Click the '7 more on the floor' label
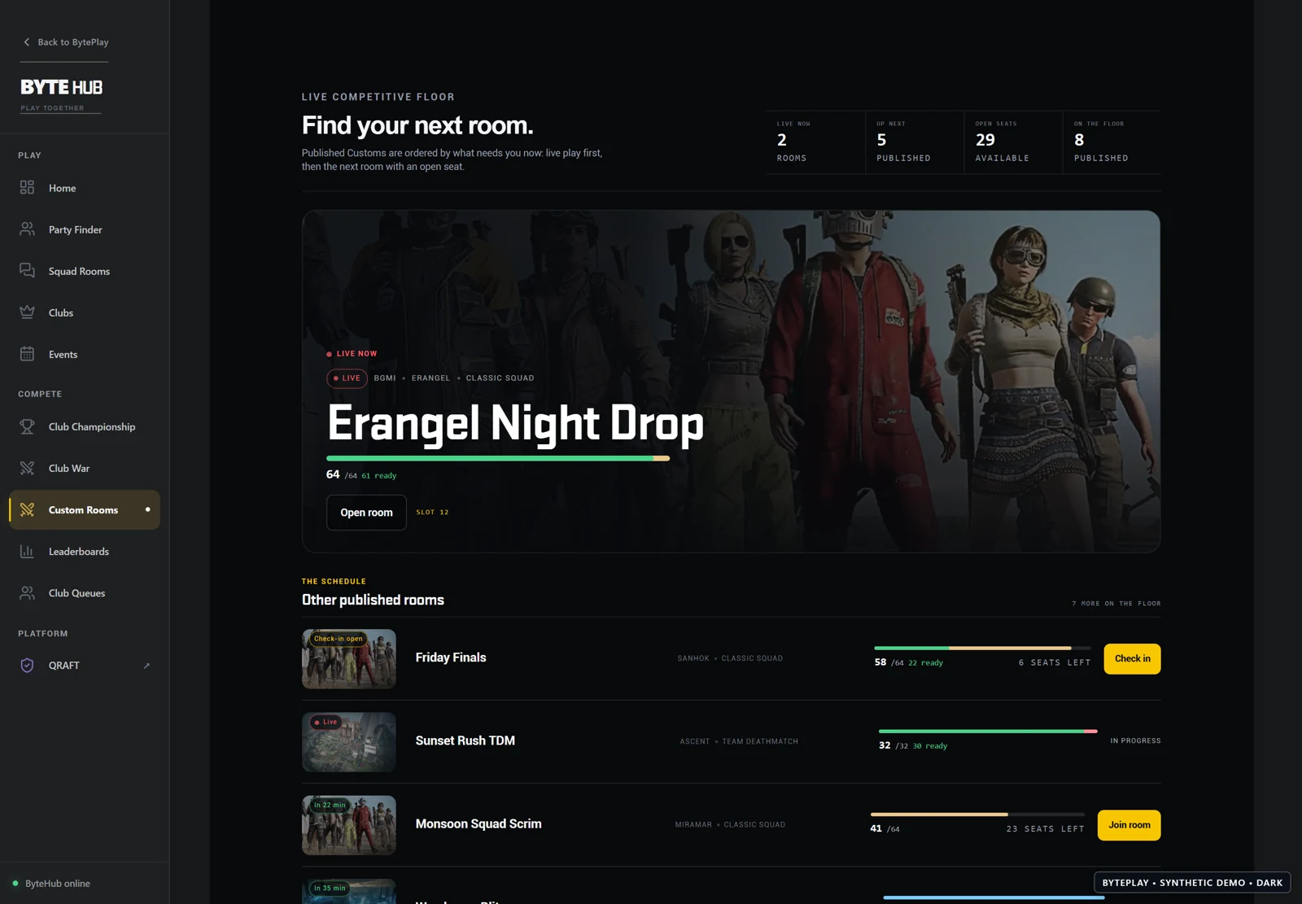 click(1116, 604)
